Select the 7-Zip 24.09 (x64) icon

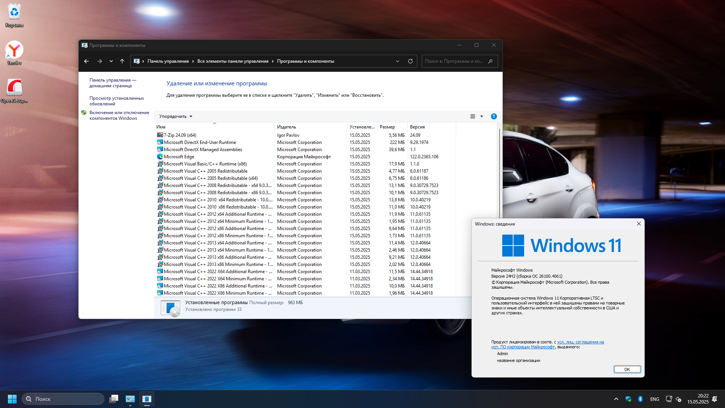(160, 135)
